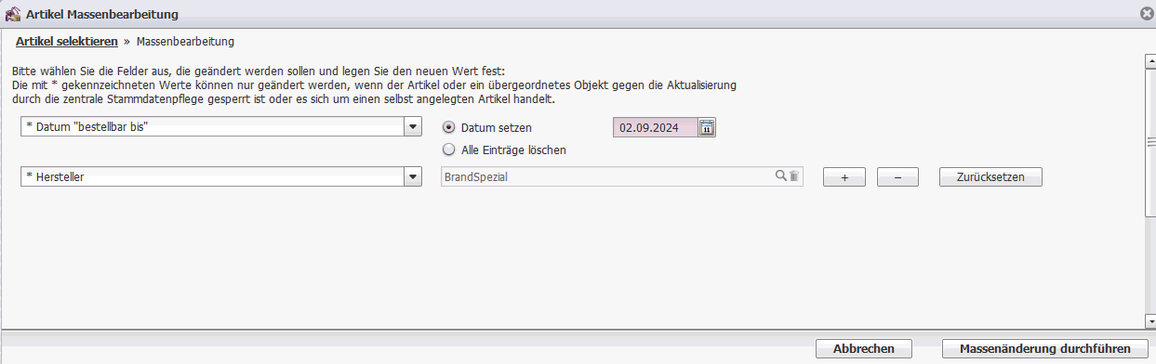Expand the Datum "bestellbar bis" dropdown arrow
Screen dimensions: 1156x364
pos(413,128)
